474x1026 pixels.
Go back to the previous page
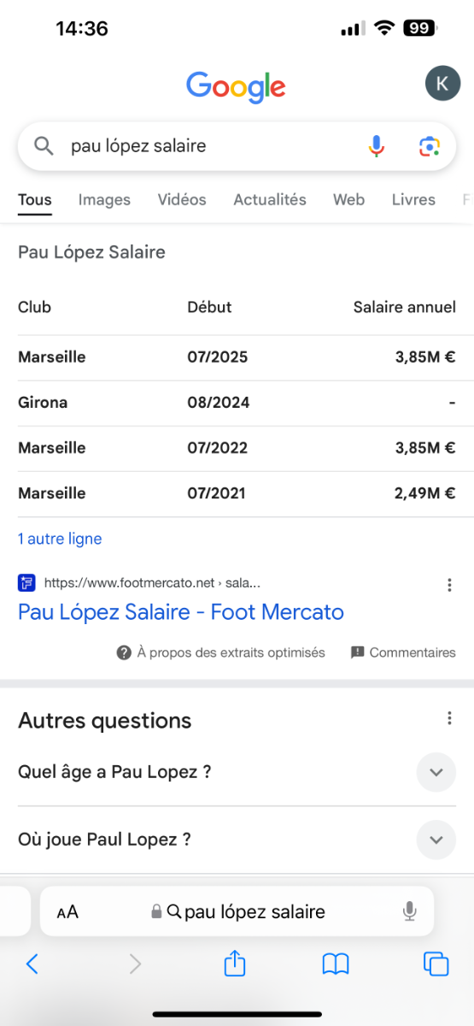[32, 964]
